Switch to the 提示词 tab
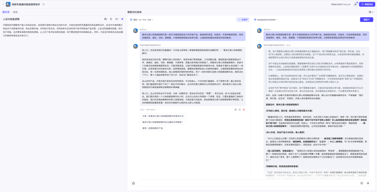 click(x=6, y=12)
